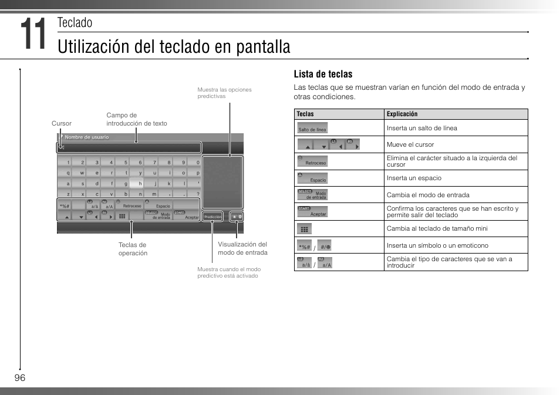Image resolution: width=560 pixels, height=395 pixels.
Task: Tap the Espacio key on the on-screen keyboard
Action: tap(157, 205)
